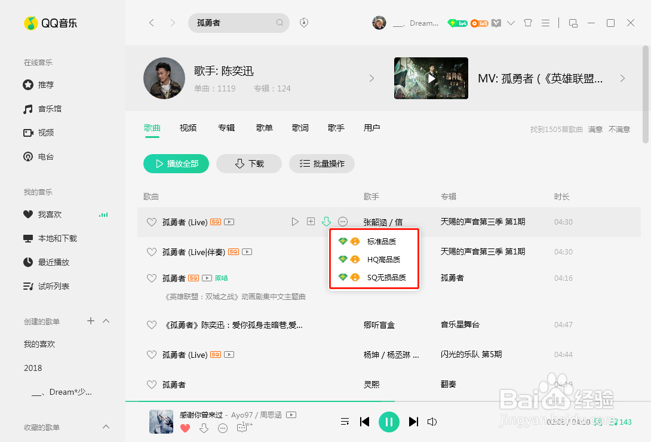651x442 pixels.
Task: Open the 孤勇者 MV thumbnail
Action: click(431, 78)
